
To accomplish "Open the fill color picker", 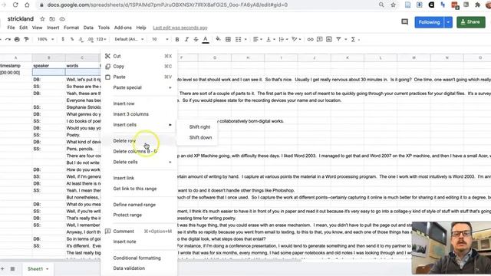I will point(218,39).
